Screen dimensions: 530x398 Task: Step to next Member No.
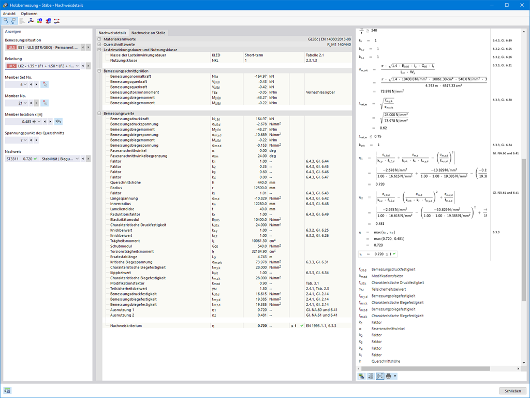[37, 103]
